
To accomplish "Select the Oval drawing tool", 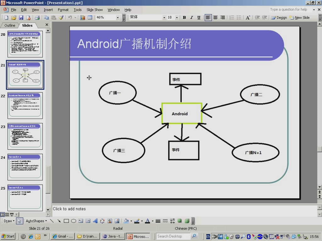I will tap(74, 221).
